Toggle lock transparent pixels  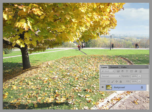108,82
